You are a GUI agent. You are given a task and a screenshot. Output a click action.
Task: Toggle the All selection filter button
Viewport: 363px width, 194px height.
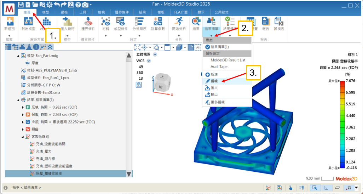coord(198,47)
